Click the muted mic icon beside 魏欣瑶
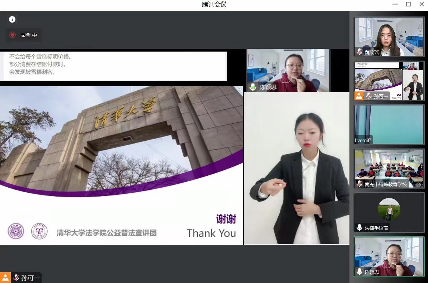This screenshot has height=283, width=428. 359,52
